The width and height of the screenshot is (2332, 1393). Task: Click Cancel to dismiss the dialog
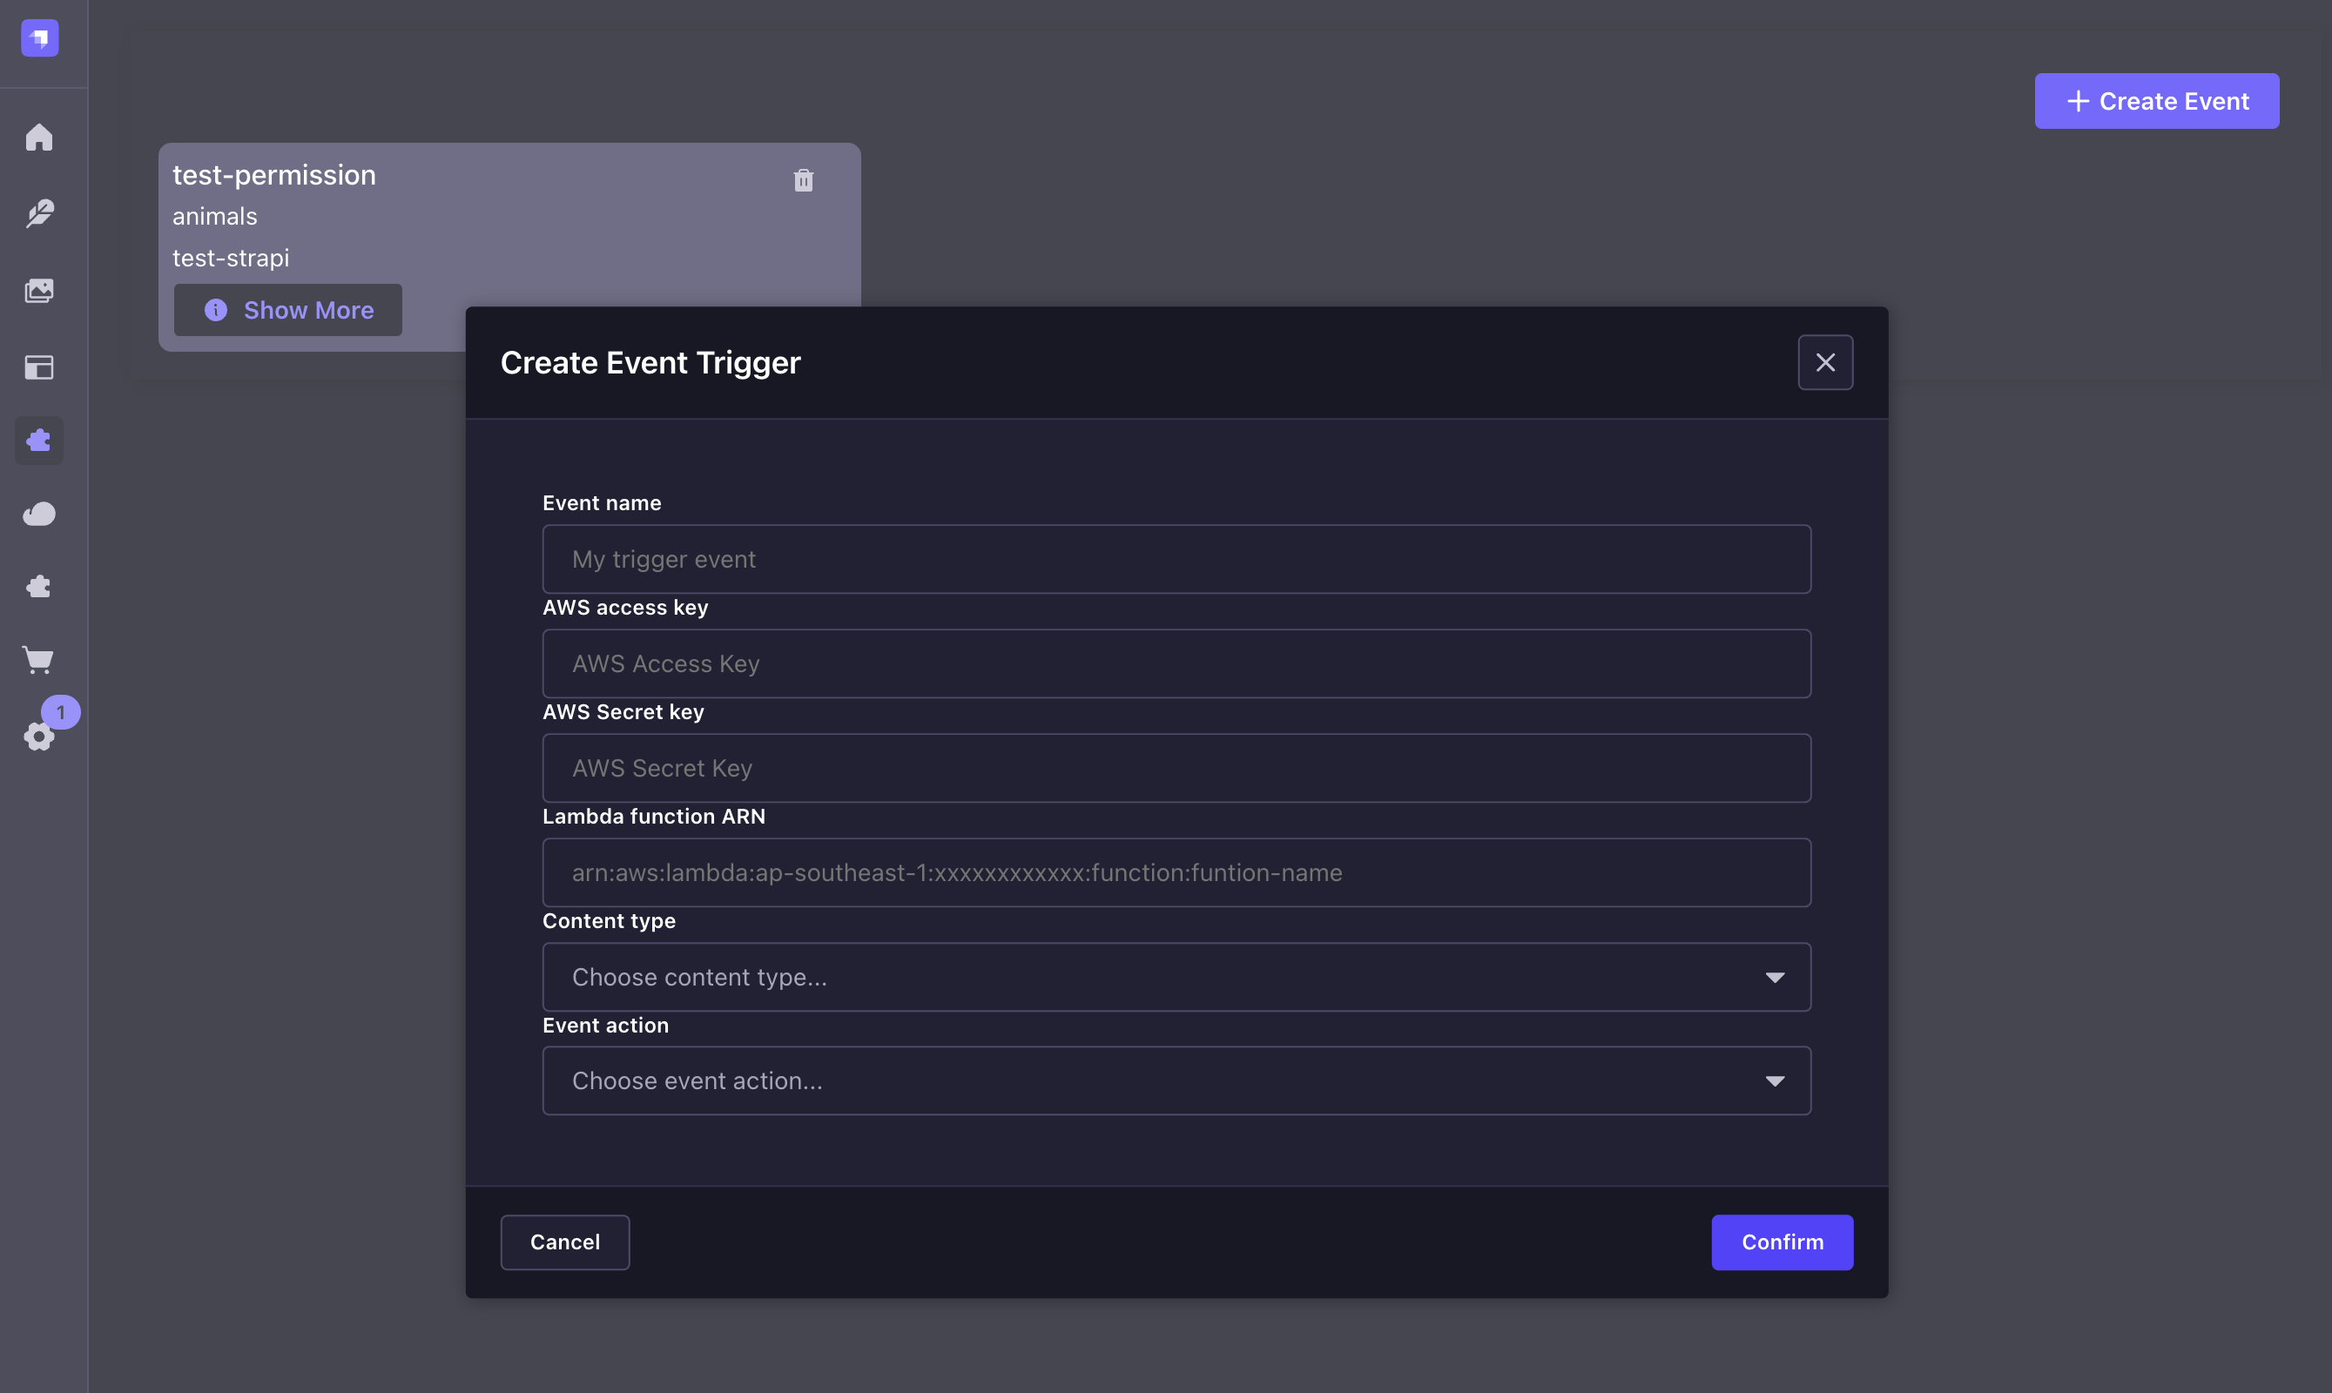tap(564, 1242)
